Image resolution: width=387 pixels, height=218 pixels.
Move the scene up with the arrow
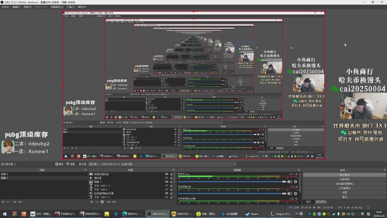click(x=15, y=202)
